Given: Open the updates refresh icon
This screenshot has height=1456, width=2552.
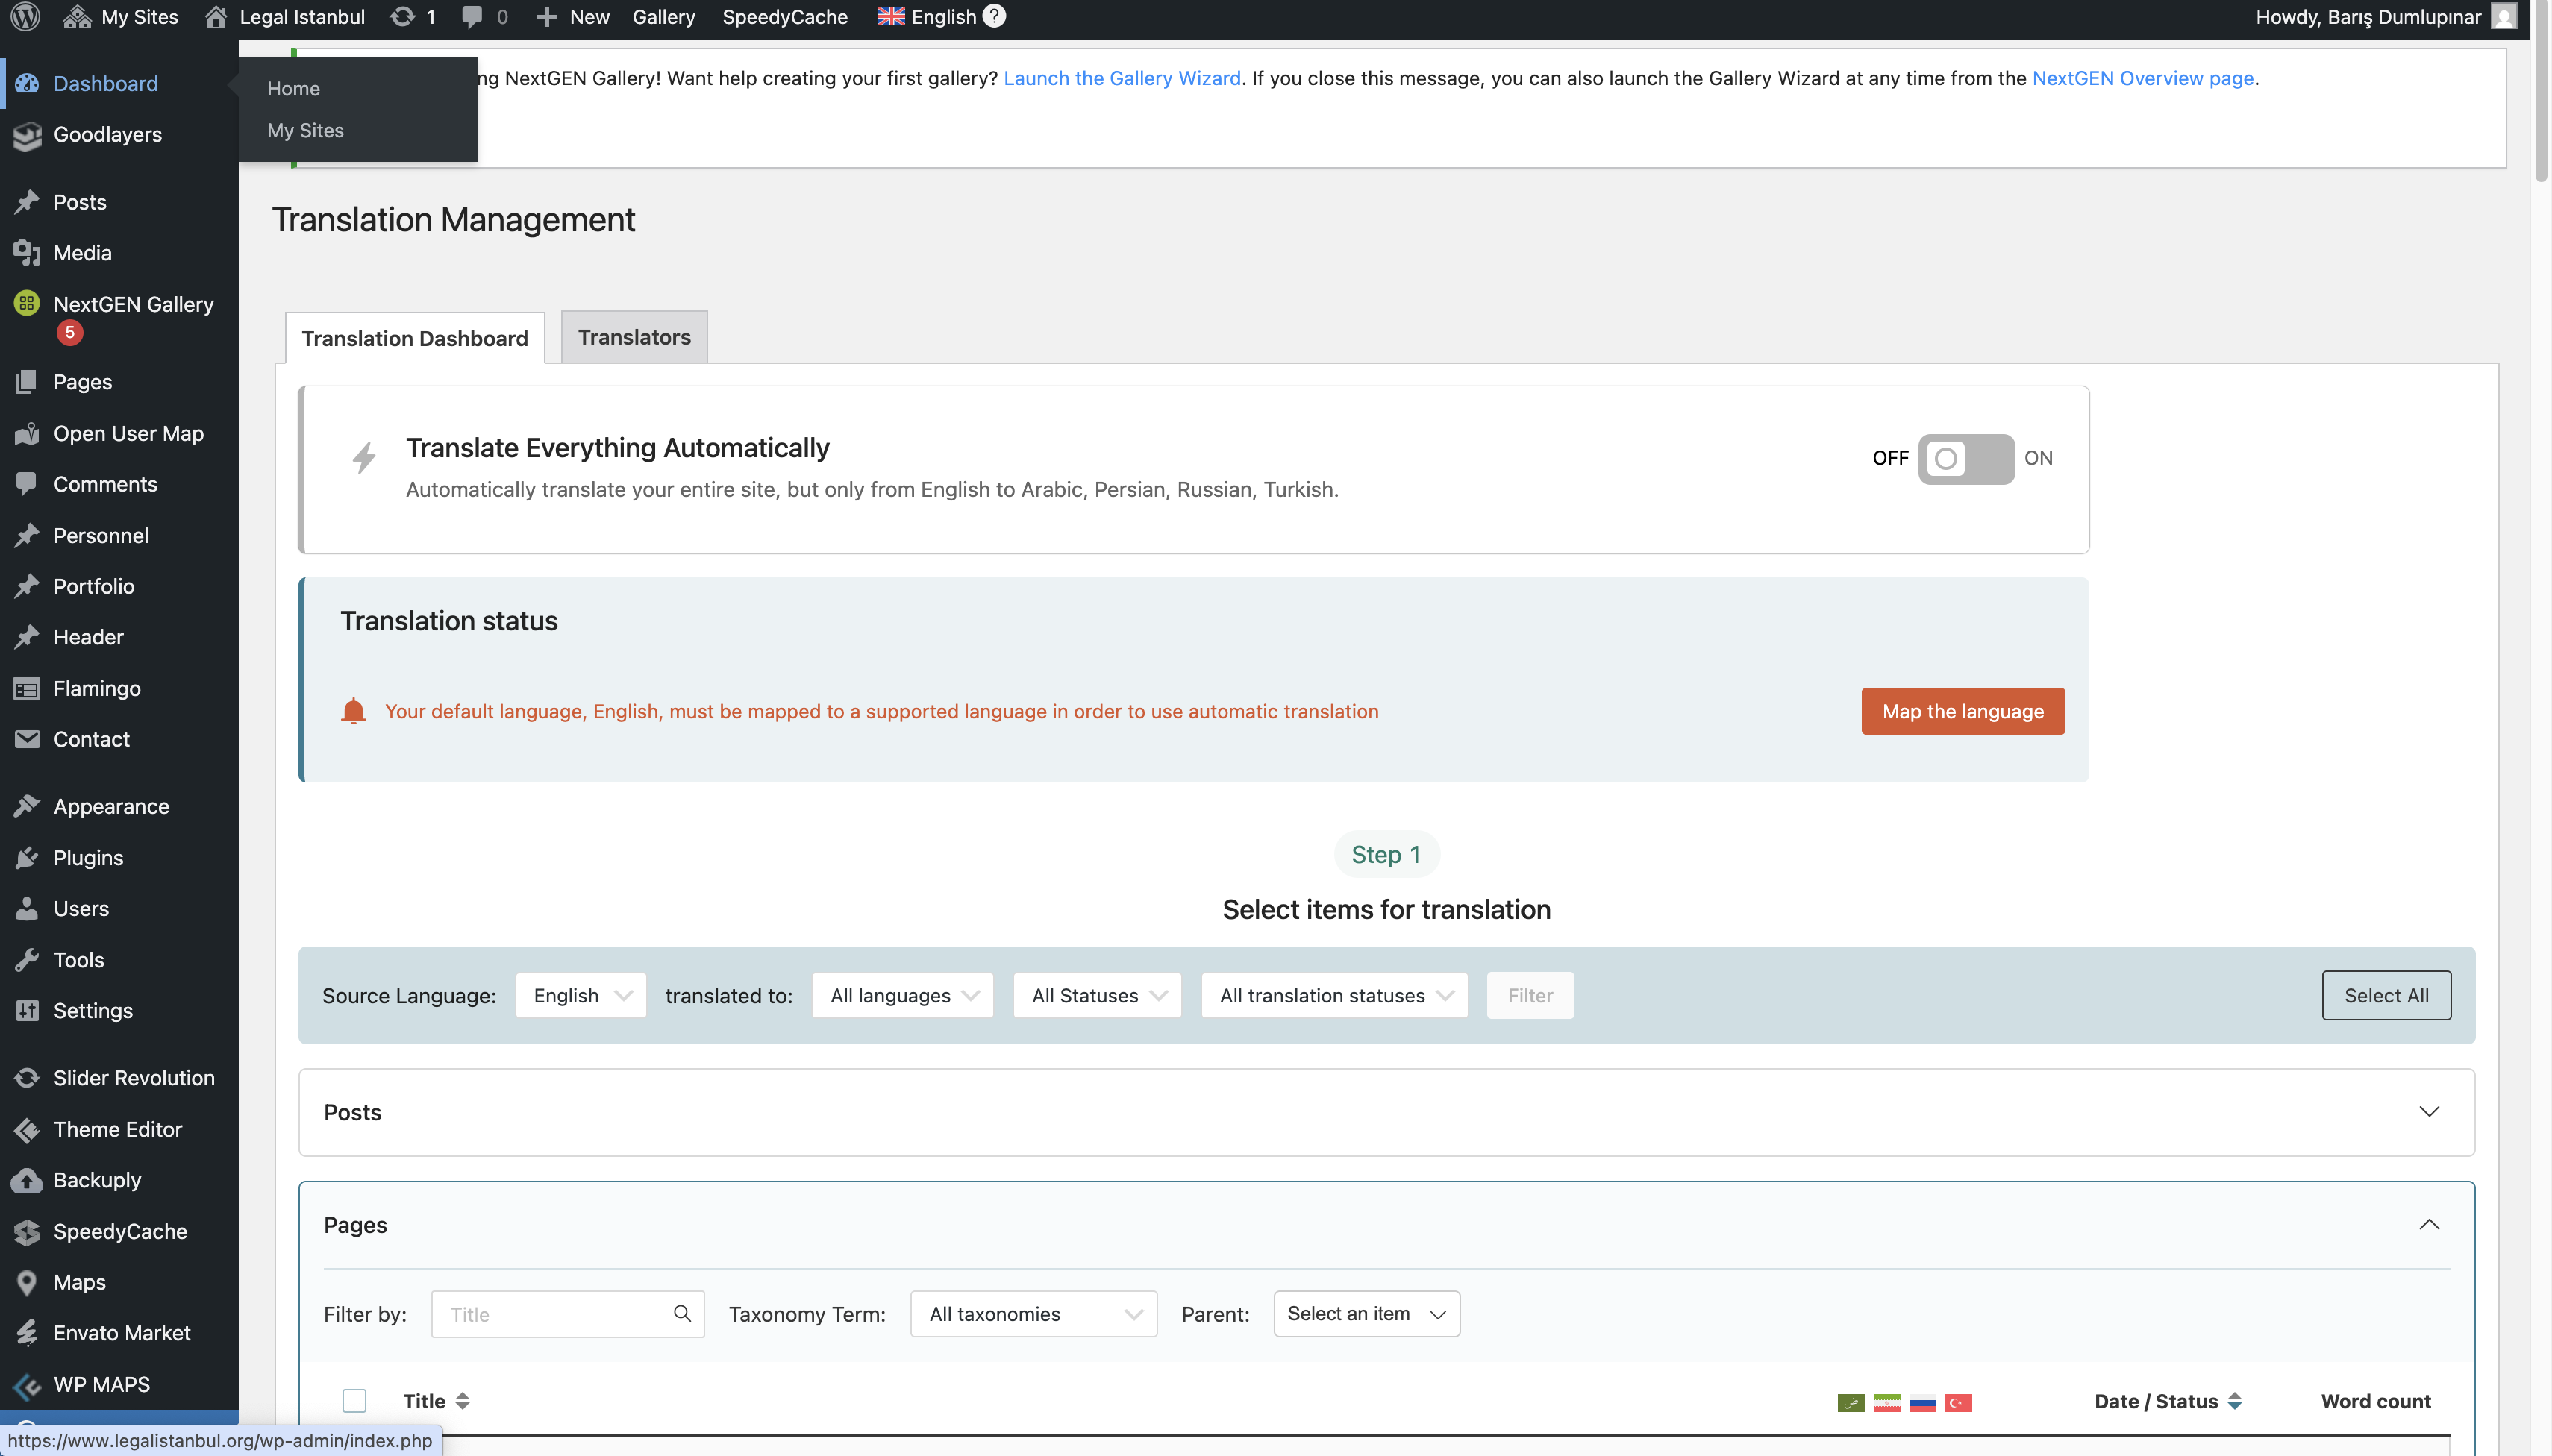Looking at the screenshot, I should click(402, 17).
